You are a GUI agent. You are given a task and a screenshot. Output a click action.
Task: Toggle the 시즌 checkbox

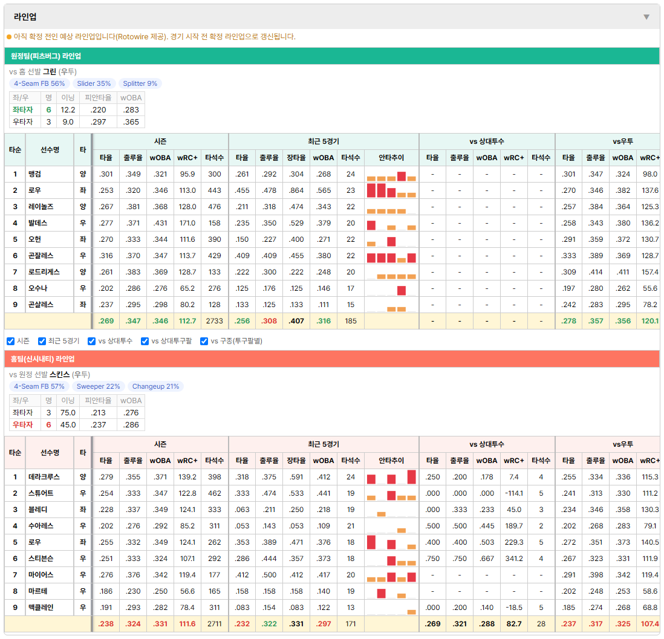coord(11,342)
